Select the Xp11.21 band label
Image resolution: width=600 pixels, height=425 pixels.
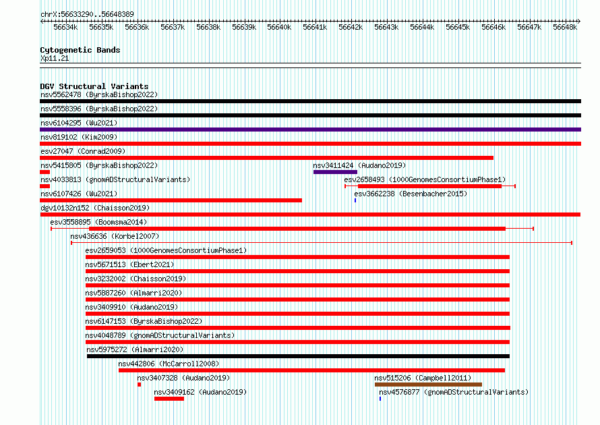(x=55, y=58)
